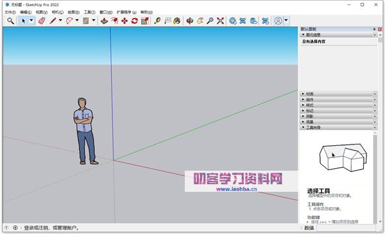Expand the 材质 panel

tap(304, 94)
